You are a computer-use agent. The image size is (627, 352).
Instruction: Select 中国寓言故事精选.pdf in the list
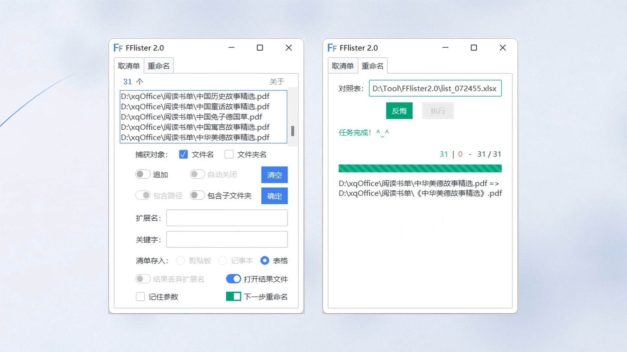(x=195, y=127)
